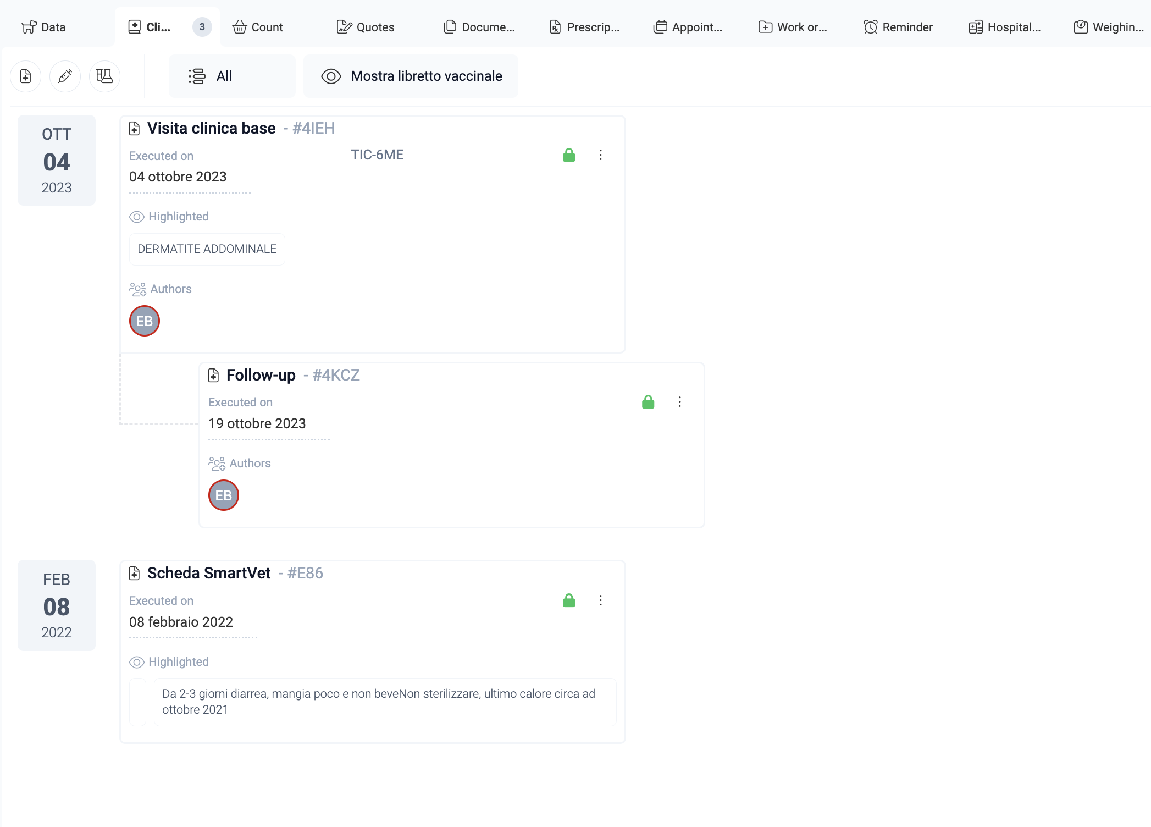
Task: Click EB author avatar in Follow-up card
Action: [223, 495]
